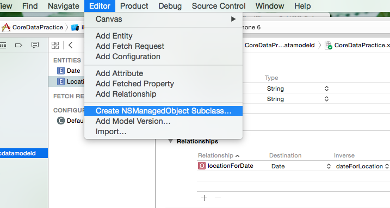390x208 pixels.
Task: Click CoreDataPractice scheme in toolbar
Action: click(38, 27)
